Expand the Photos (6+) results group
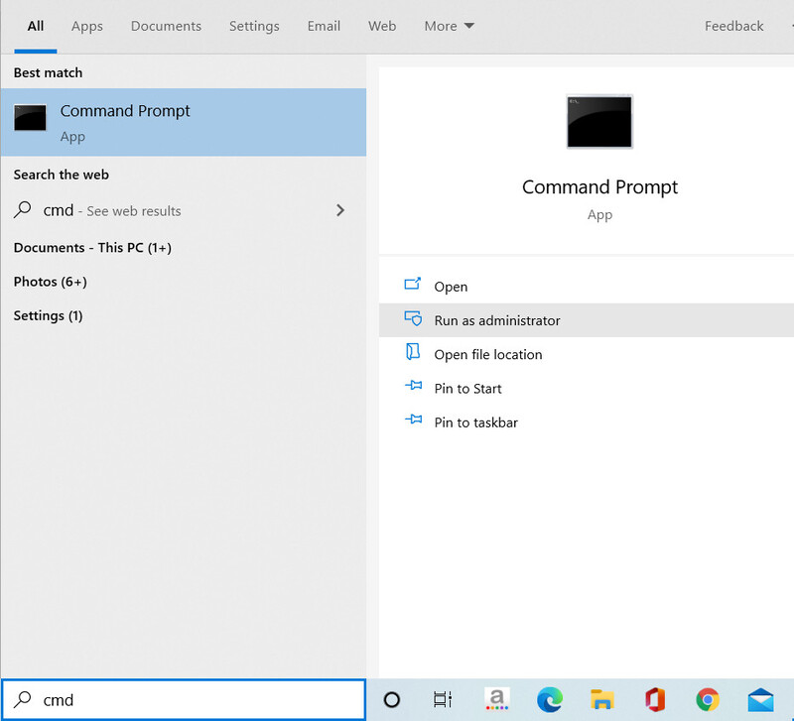 51,282
